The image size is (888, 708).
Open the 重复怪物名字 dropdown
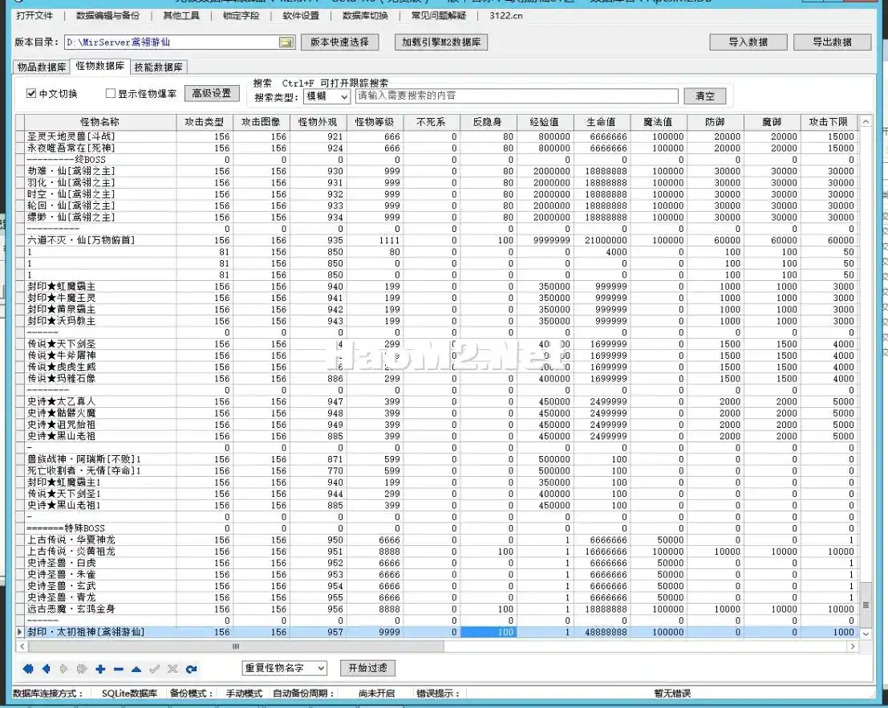pyautogui.click(x=284, y=668)
